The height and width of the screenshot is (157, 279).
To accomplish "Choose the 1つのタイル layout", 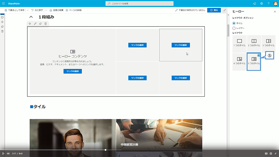I will tap(239, 44).
